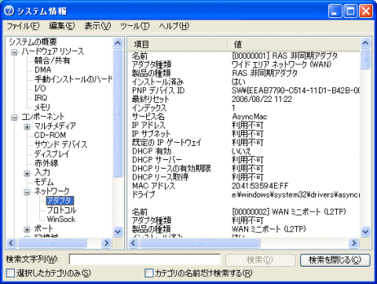Collapse the ネットワーク tree node
The height and width of the screenshot is (284, 377).
tap(27, 192)
